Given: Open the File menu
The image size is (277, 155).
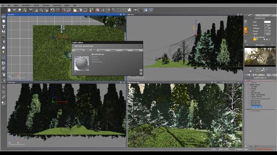Looking at the screenshot, I should (3, 6).
